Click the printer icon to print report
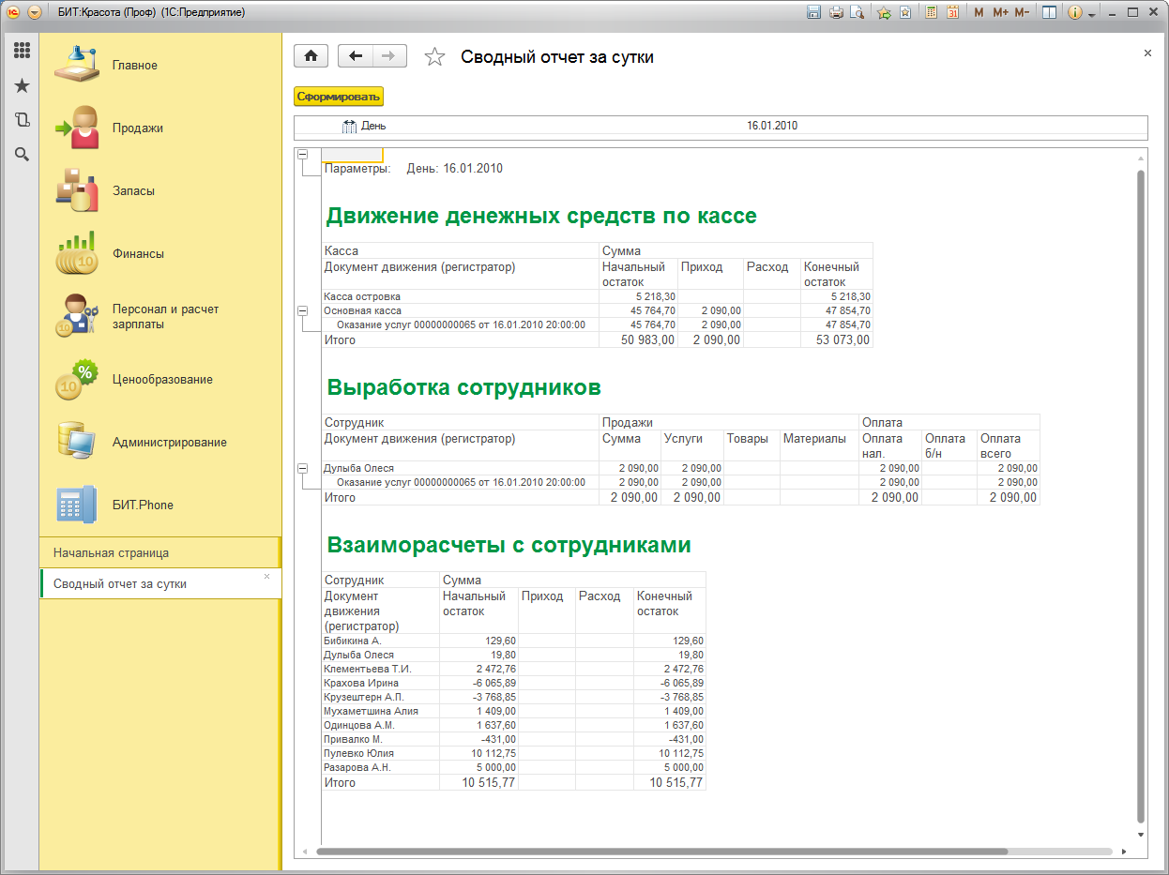This screenshot has width=1169, height=875. (x=835, y=12)
